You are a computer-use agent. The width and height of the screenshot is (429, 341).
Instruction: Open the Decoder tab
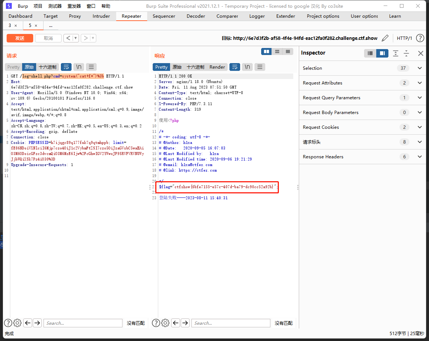point(196,16)
